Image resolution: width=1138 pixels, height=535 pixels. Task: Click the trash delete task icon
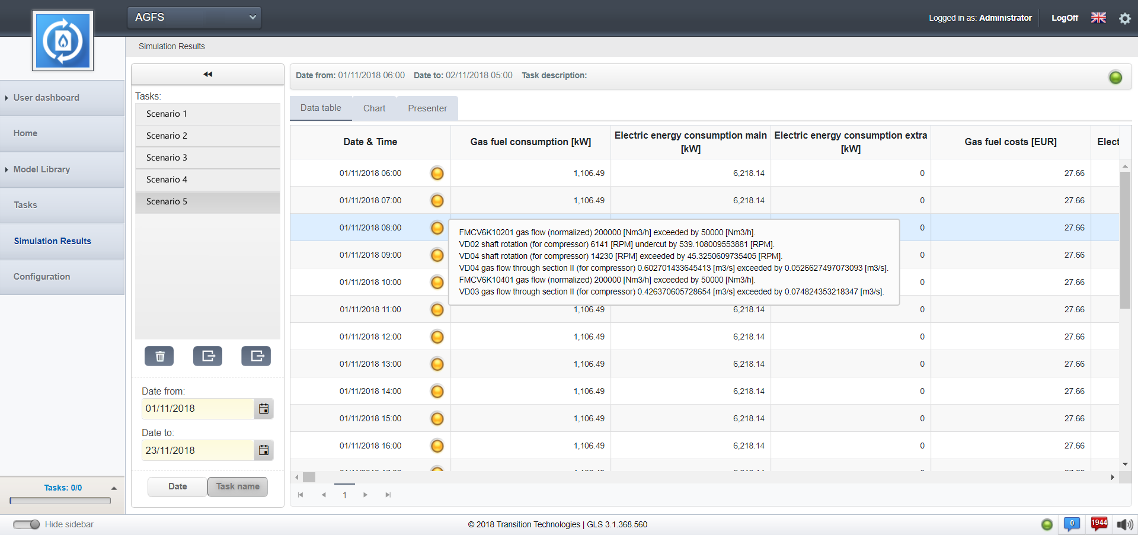tap(159, 356)
